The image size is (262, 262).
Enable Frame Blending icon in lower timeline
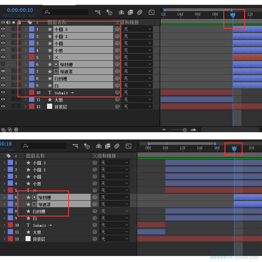point(108,146)
